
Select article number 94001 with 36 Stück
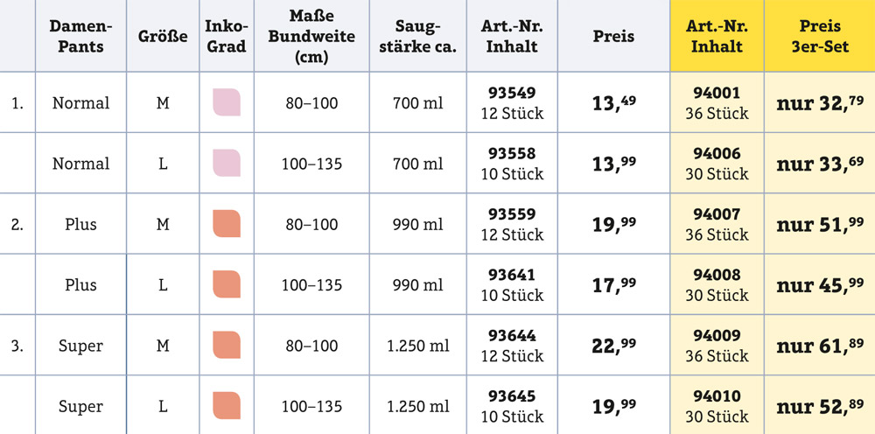(x=717, y=102)
